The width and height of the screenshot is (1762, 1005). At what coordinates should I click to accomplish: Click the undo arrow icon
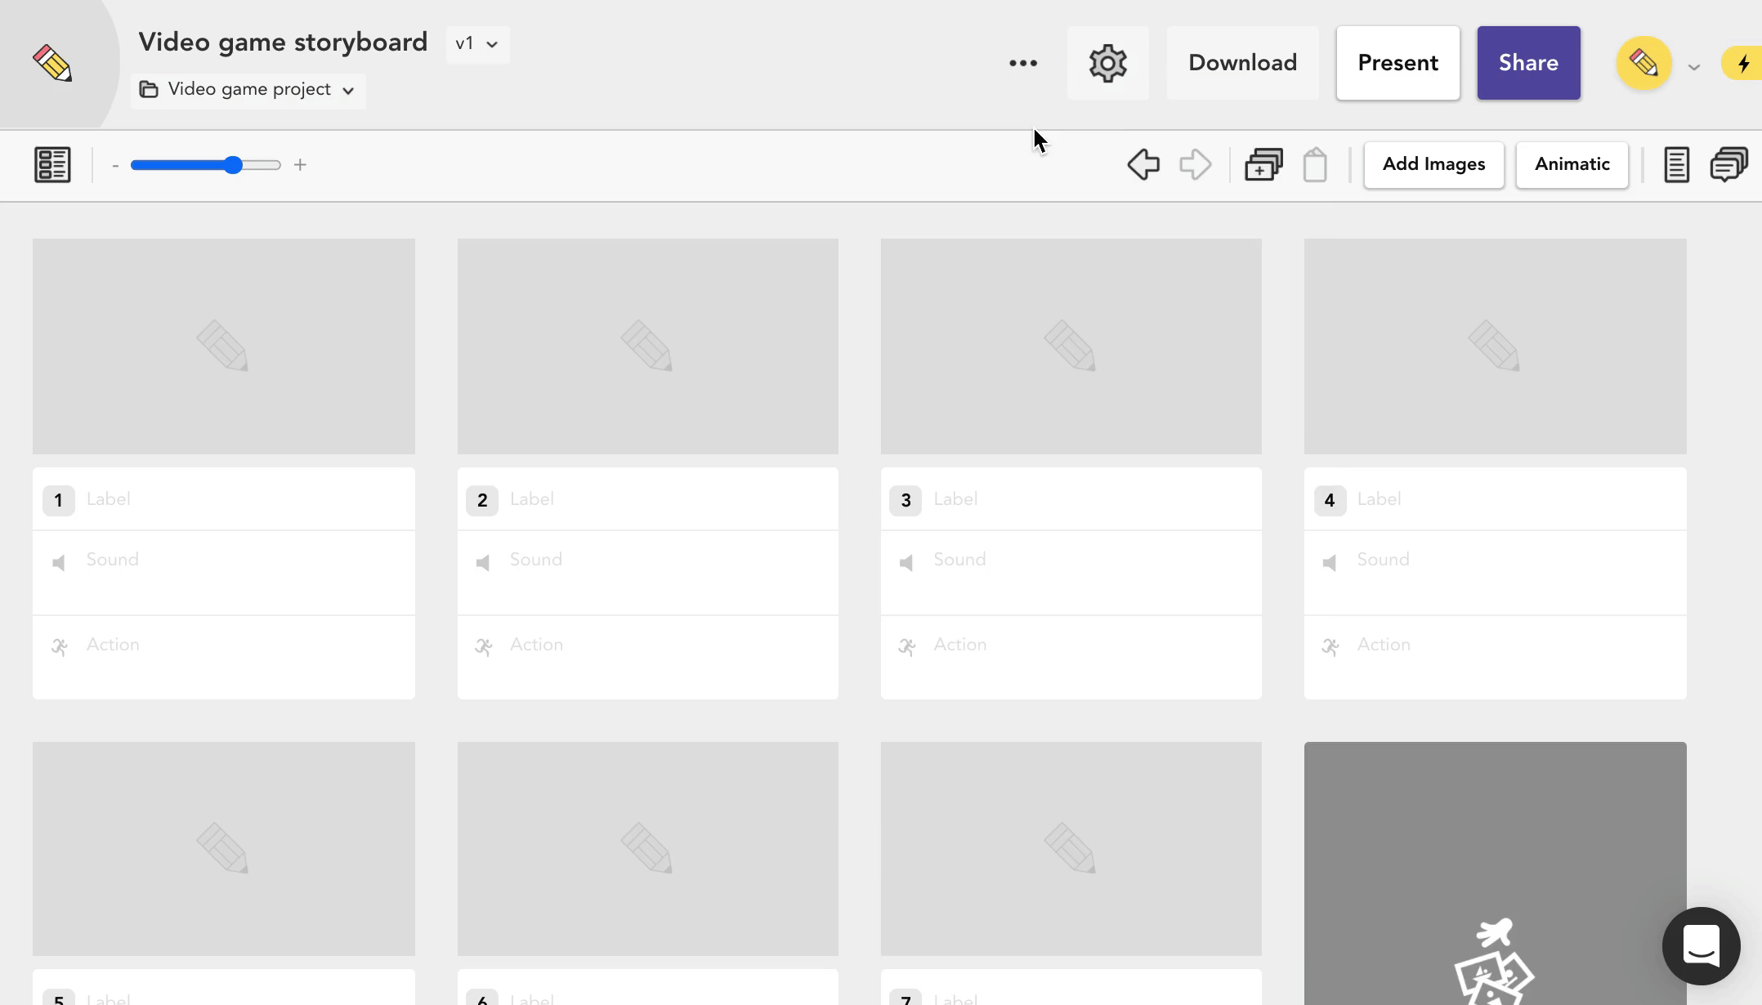[1143, 164]
